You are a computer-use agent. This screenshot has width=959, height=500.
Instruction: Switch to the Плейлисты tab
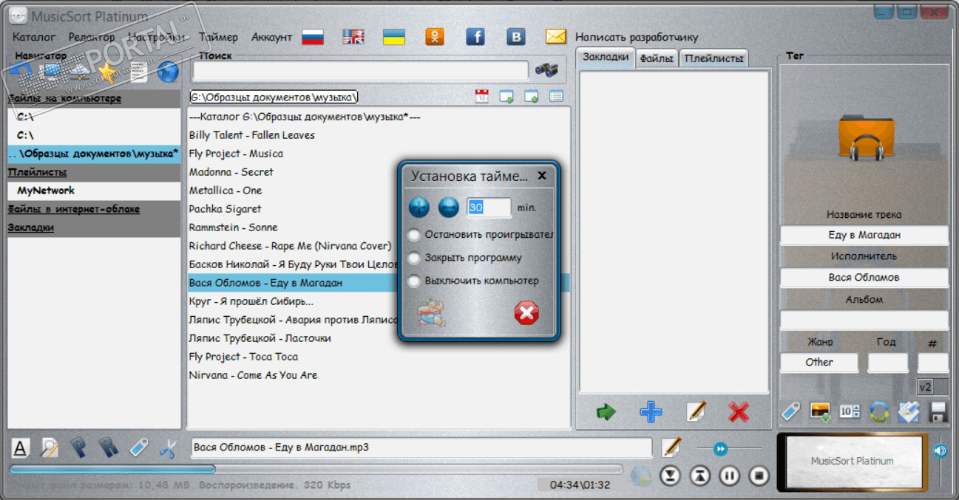click(x=714, y=58)
